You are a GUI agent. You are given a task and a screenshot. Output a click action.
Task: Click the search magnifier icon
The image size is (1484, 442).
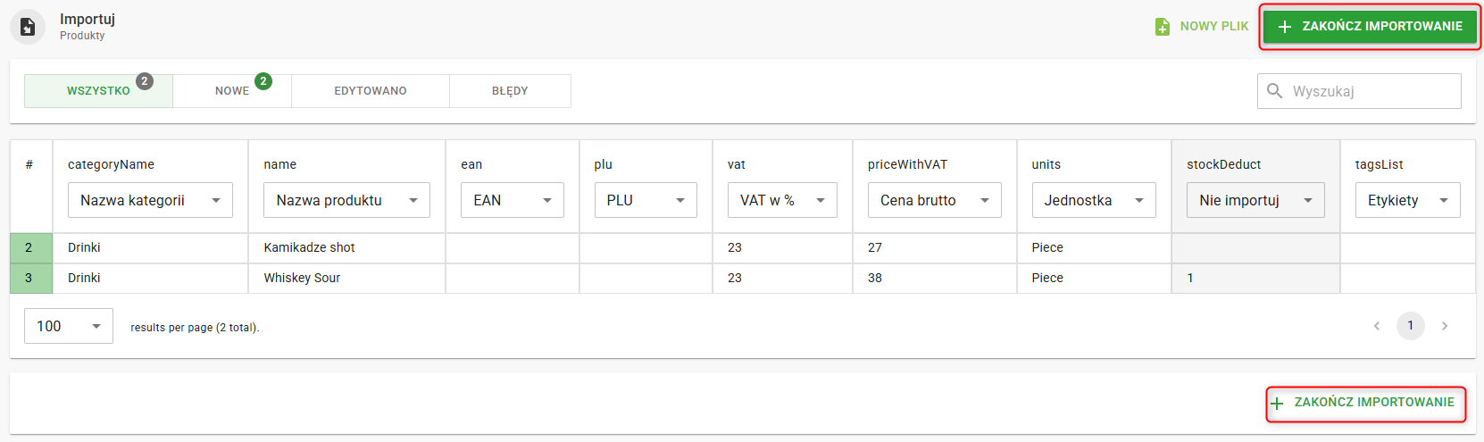point(1275,91)
